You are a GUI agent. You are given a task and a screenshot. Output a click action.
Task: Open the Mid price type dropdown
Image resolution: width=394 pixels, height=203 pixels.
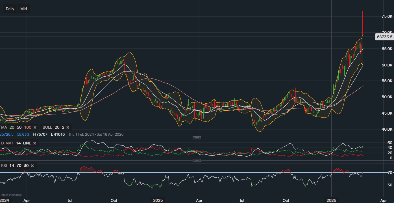24,9
